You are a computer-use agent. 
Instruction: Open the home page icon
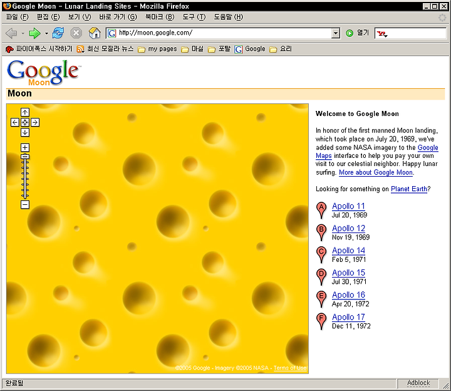click(x=95, y=33)
